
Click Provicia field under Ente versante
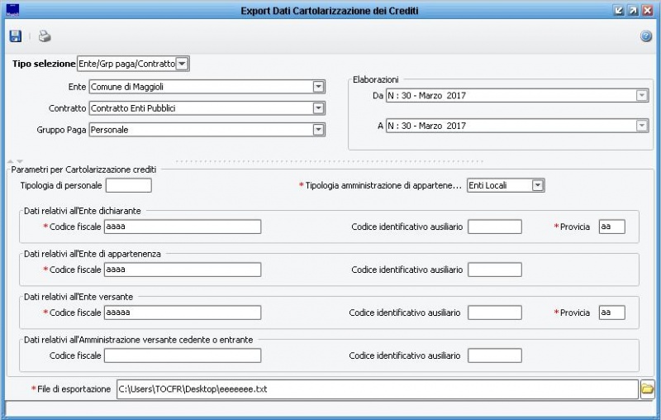612,313
